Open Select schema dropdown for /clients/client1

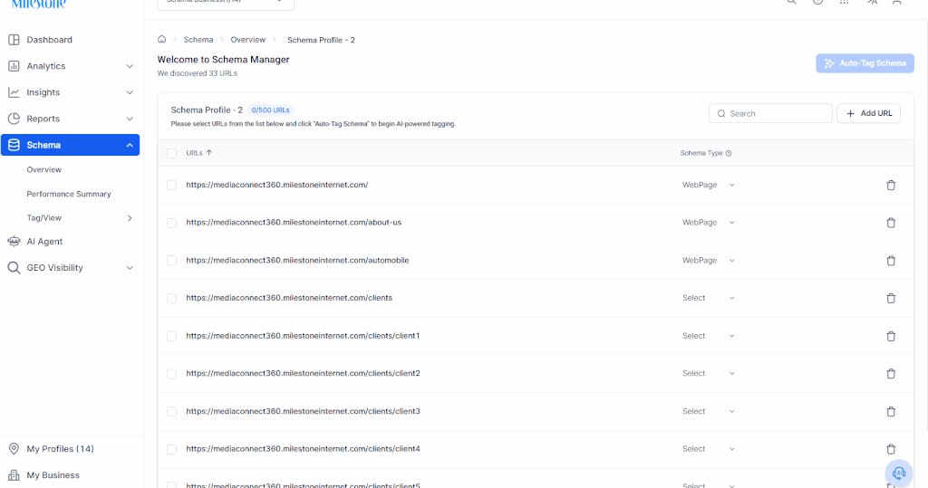[709, 335]
